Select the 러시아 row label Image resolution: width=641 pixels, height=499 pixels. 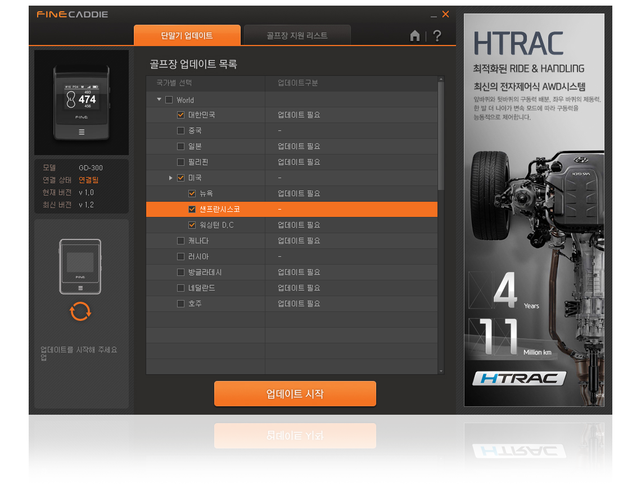tap(198, 257)
